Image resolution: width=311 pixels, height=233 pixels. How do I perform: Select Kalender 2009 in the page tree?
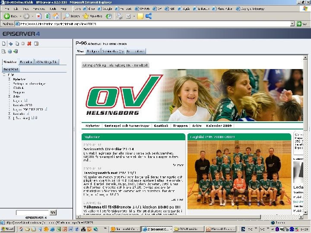[22, 105]
